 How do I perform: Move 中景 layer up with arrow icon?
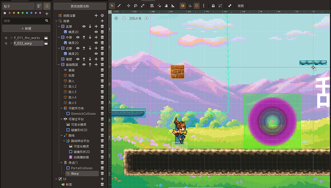pyautogui.click(x=84, y=37)
